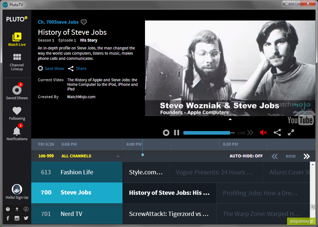
Task: Click the record circle in player controls
Action: point(166,133)
